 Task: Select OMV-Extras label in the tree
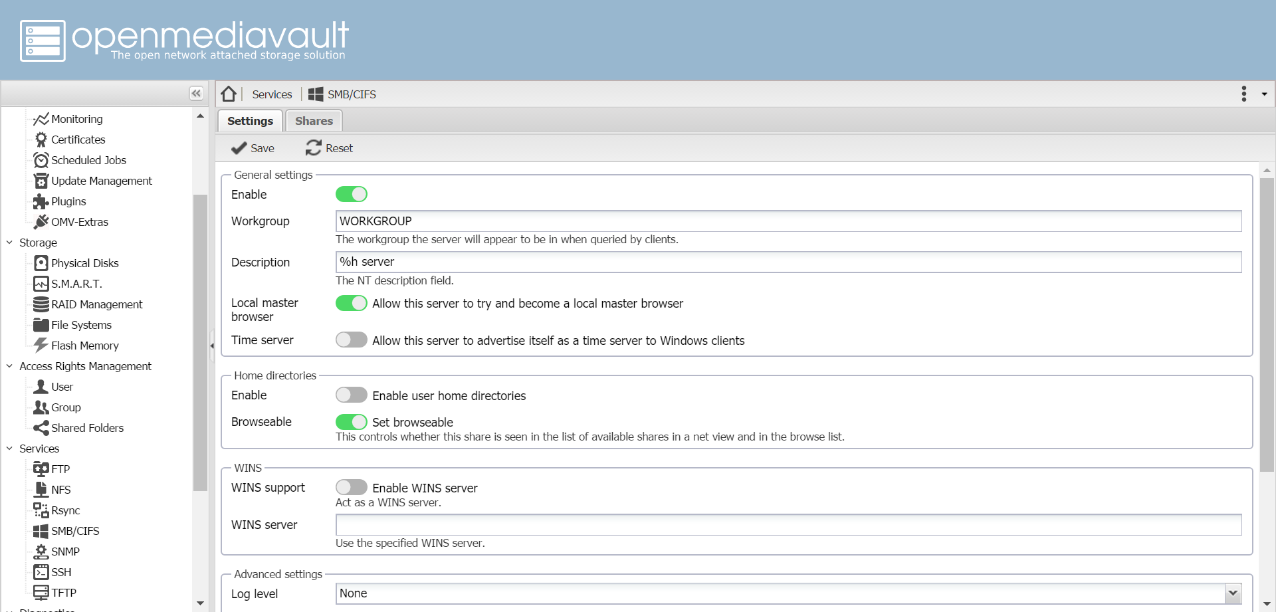[80, 222]
